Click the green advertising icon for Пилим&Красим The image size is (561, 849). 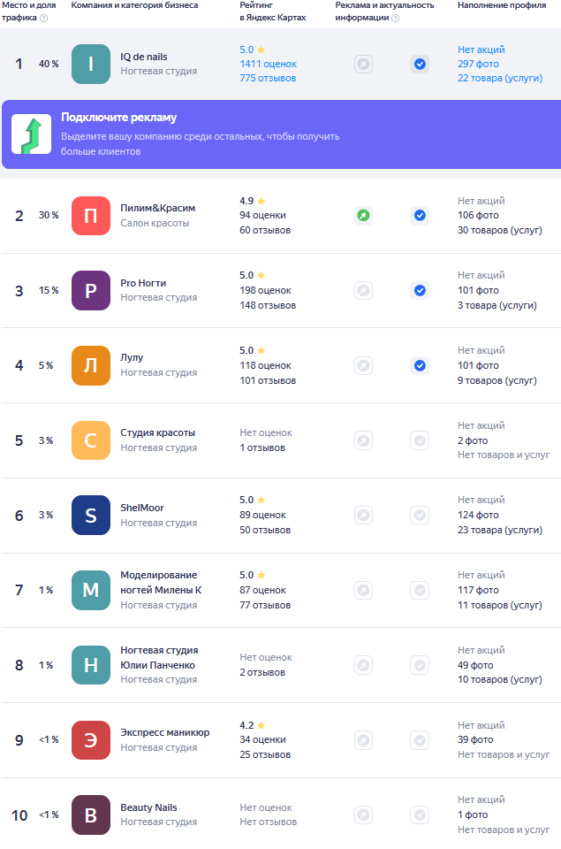[363, 215]
